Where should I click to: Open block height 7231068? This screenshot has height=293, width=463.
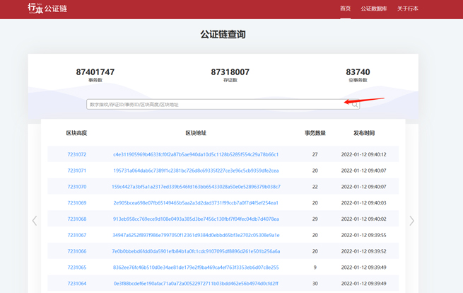tap(77, 219)
